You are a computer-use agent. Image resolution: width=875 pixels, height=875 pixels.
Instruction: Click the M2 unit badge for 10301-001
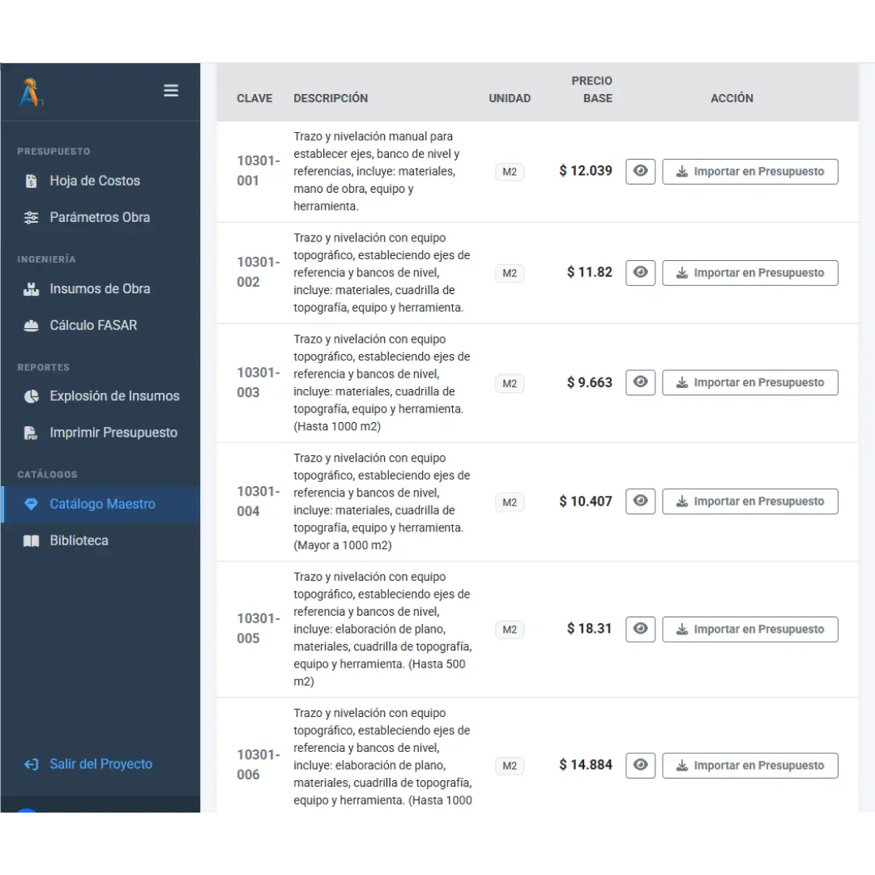(510, 172)
